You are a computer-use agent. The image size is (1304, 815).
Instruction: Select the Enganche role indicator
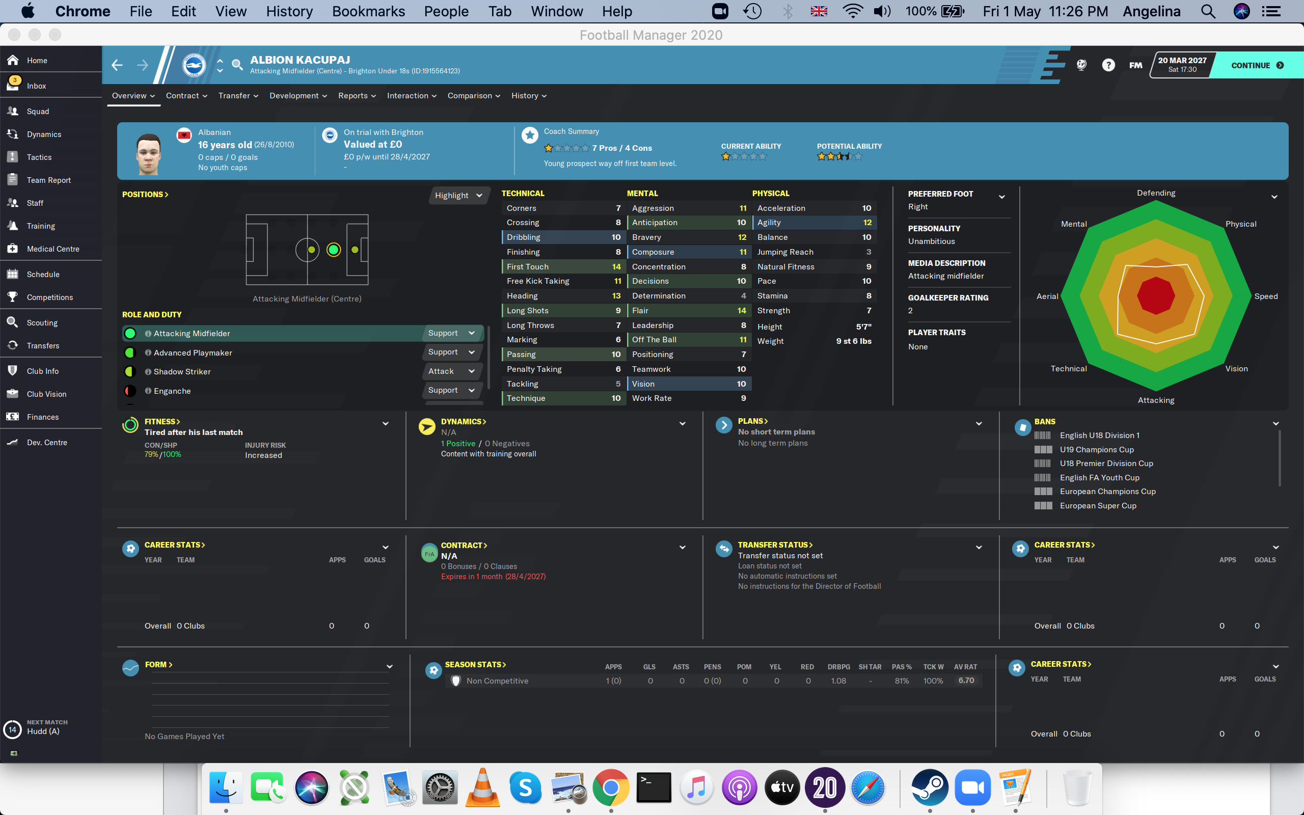[x=130, y=391]
